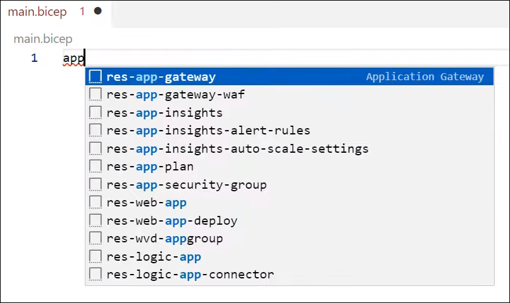Click the snippet icon beside res-app-gateway-waf
The image size is (510, 303).
tap(96, 95)
